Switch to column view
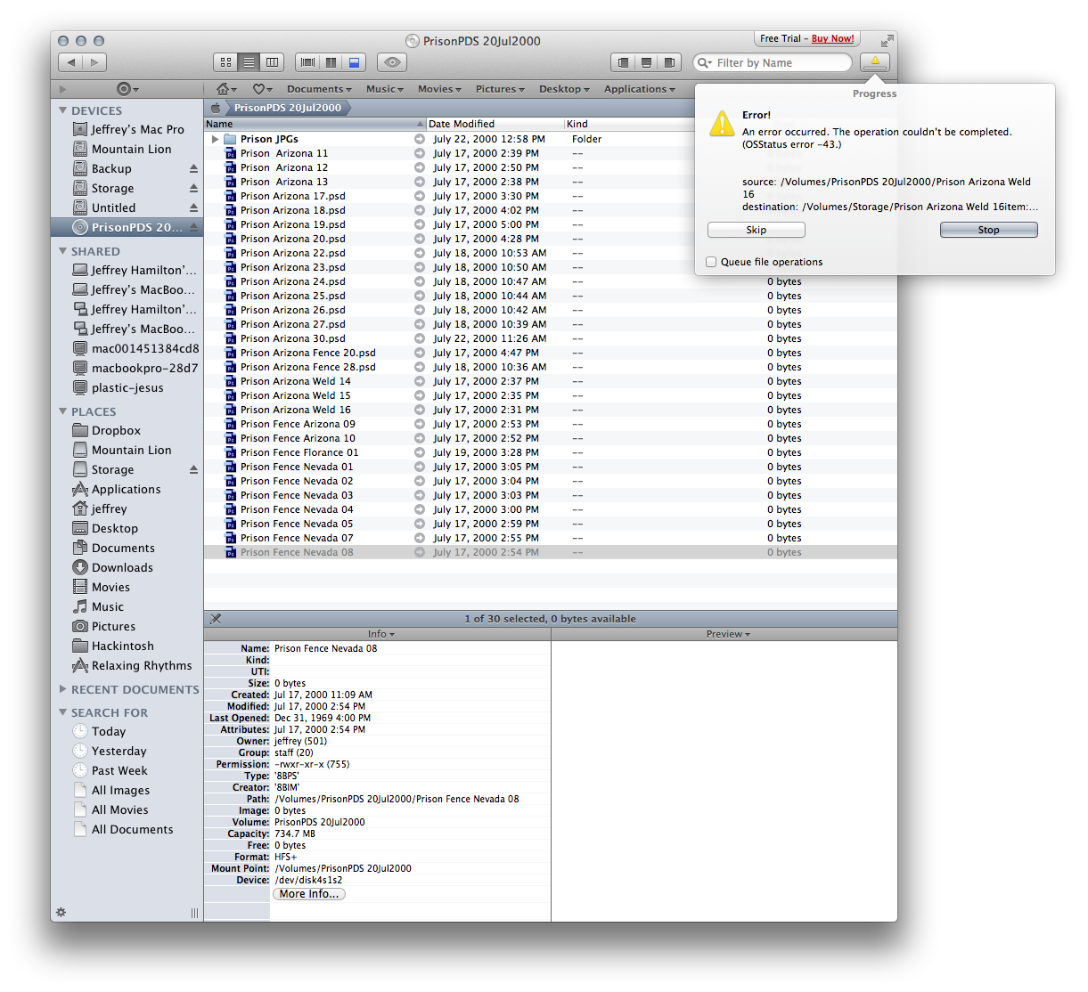 pyautogui.click(x=272, y=62)
